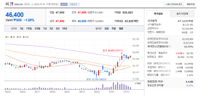
Task: Click help icon next to 추정PER EPS
Action: pos(164,67)
